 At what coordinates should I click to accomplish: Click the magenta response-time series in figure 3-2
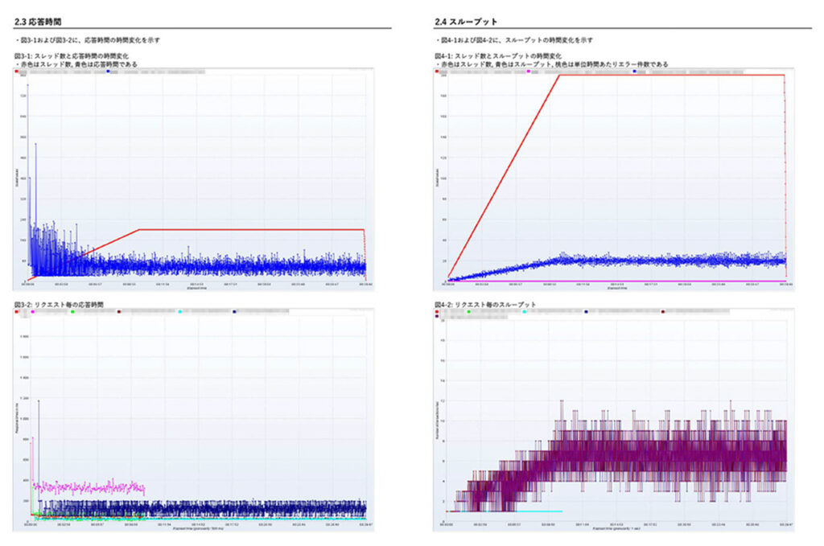coord(89,487)
